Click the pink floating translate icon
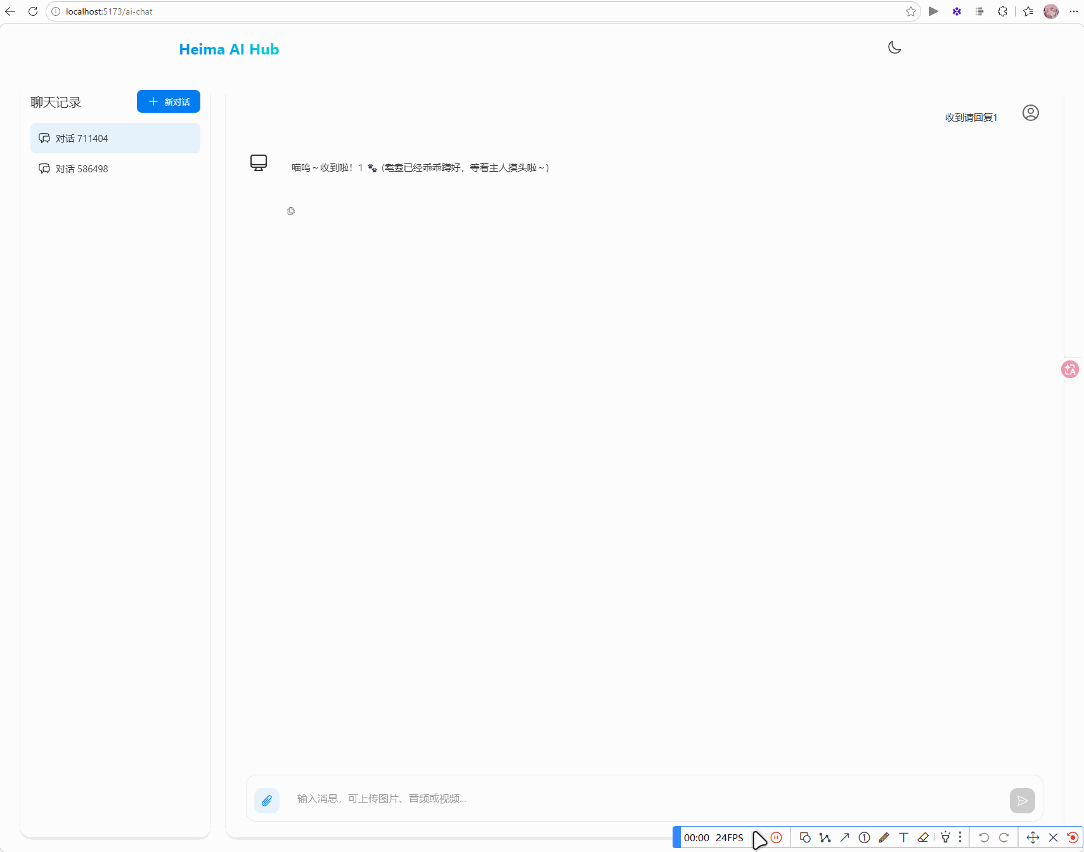 coord(1070,369)
